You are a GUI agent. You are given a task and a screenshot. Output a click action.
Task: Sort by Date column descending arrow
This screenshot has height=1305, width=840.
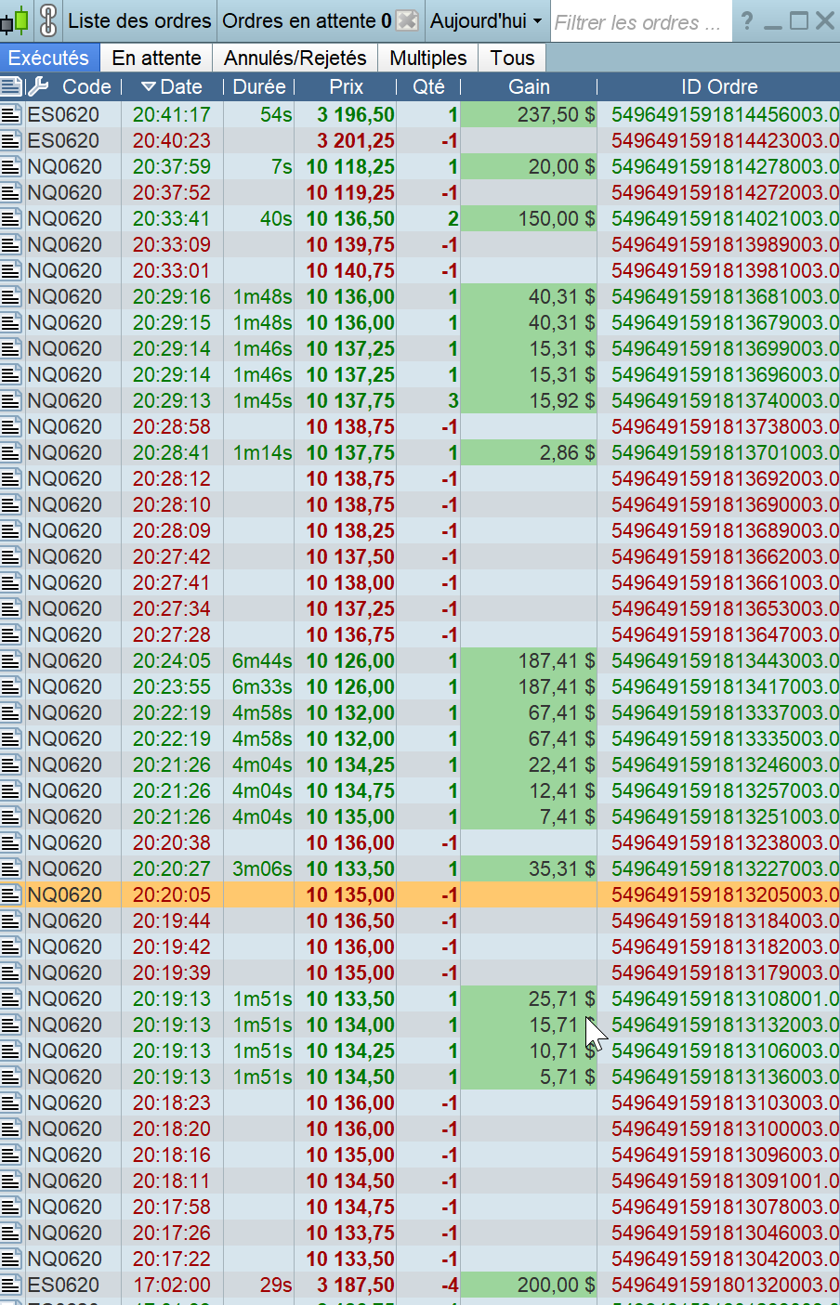tap(149, 87)
